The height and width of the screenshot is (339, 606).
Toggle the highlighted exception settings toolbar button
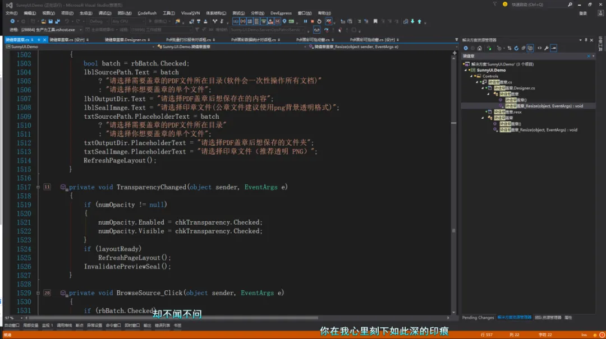pos(328,21)
